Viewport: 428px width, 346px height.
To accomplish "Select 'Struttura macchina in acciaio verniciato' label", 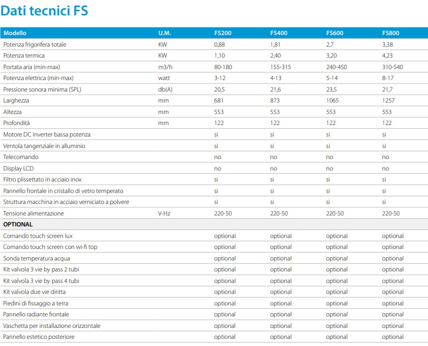I will 66,202.
